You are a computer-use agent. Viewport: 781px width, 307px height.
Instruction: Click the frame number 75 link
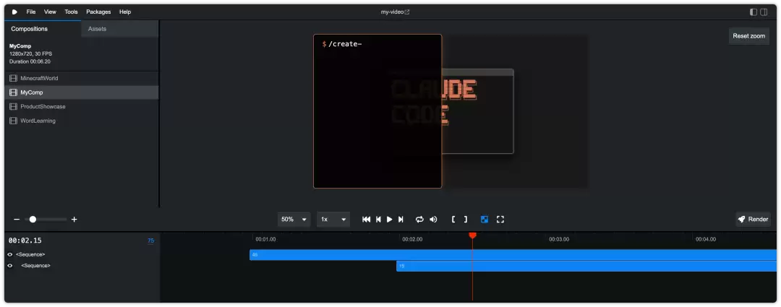click(151, 241)
